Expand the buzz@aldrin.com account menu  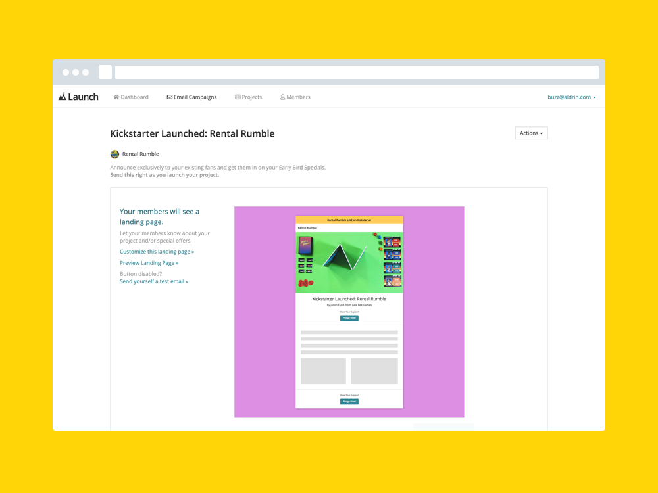click(x=572, y=97)
